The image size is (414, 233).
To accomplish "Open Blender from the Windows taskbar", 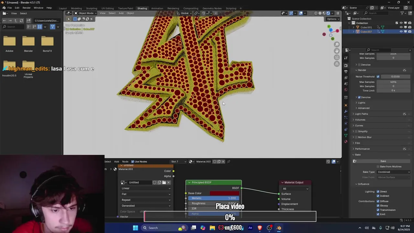I will coord(279,228).
